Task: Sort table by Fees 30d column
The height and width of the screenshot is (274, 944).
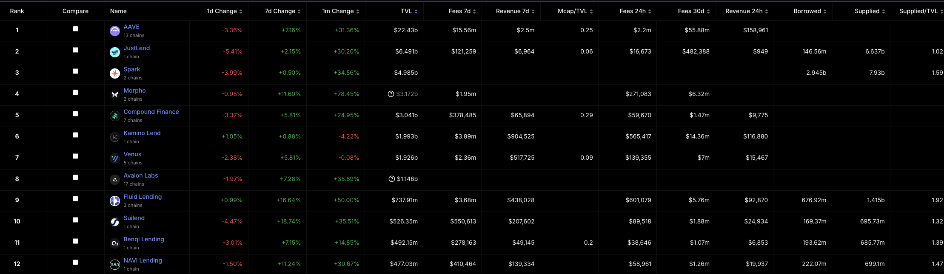Action: (694, 11)
